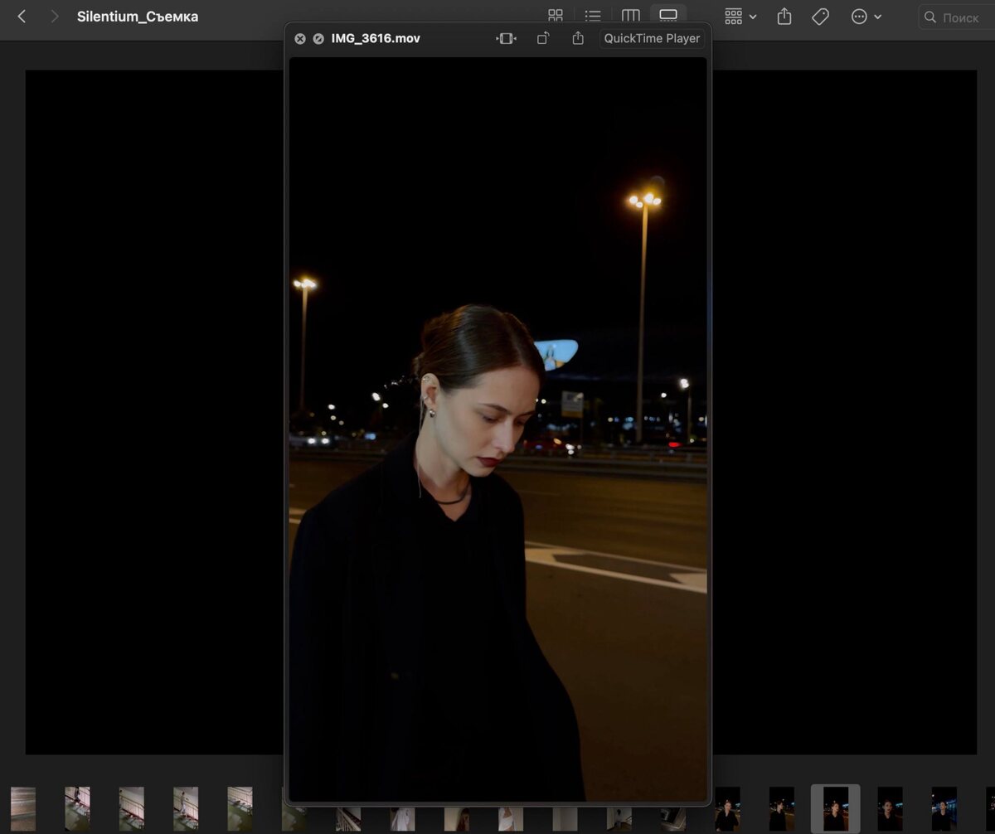
Task: Switch Finder to column view
Action: (631, 17)
